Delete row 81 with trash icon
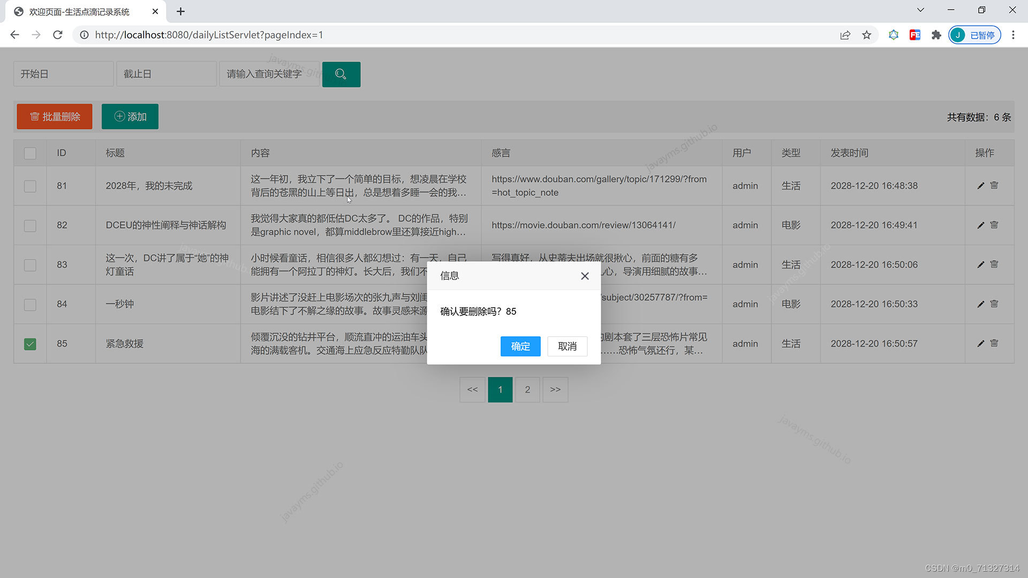 pyautogui.click(x=994, y=185)
